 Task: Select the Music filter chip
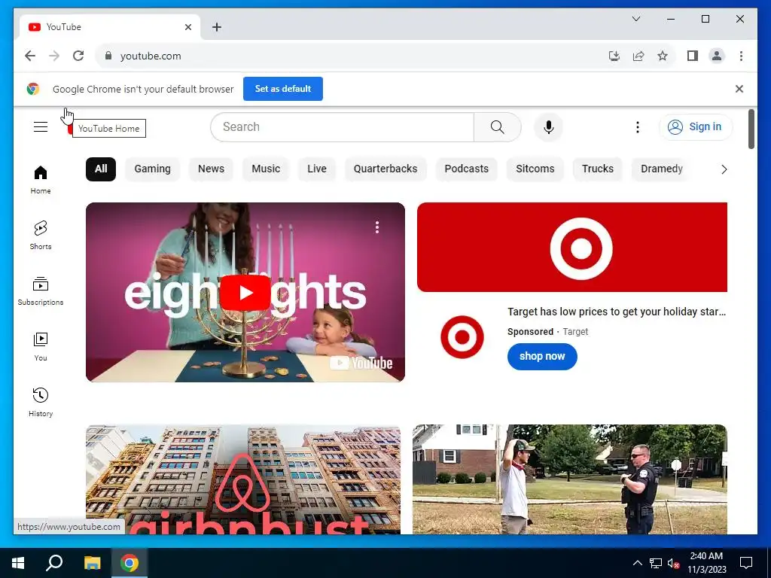pos(266,169)
